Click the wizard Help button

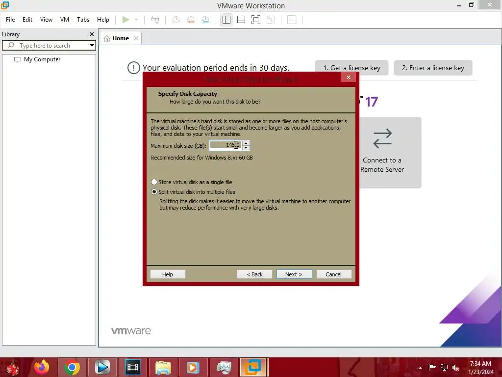[x=168, y=274]
